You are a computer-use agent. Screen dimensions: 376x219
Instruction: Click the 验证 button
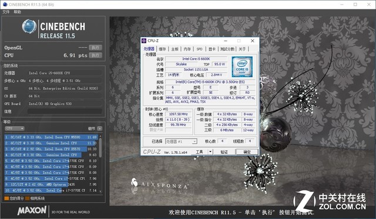224,152
